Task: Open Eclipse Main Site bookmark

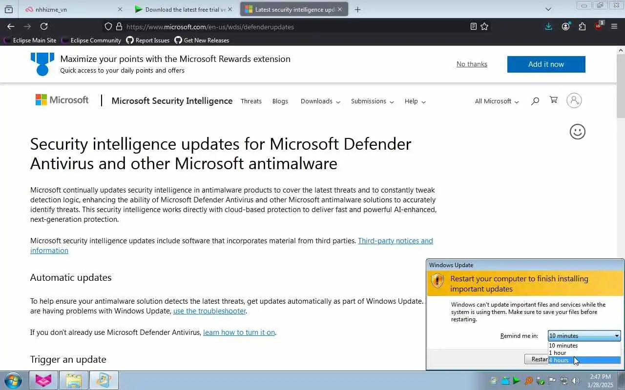Action: 30,40
